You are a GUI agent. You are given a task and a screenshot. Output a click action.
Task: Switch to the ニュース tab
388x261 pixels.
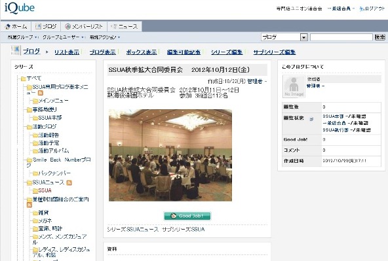(125, 26)
